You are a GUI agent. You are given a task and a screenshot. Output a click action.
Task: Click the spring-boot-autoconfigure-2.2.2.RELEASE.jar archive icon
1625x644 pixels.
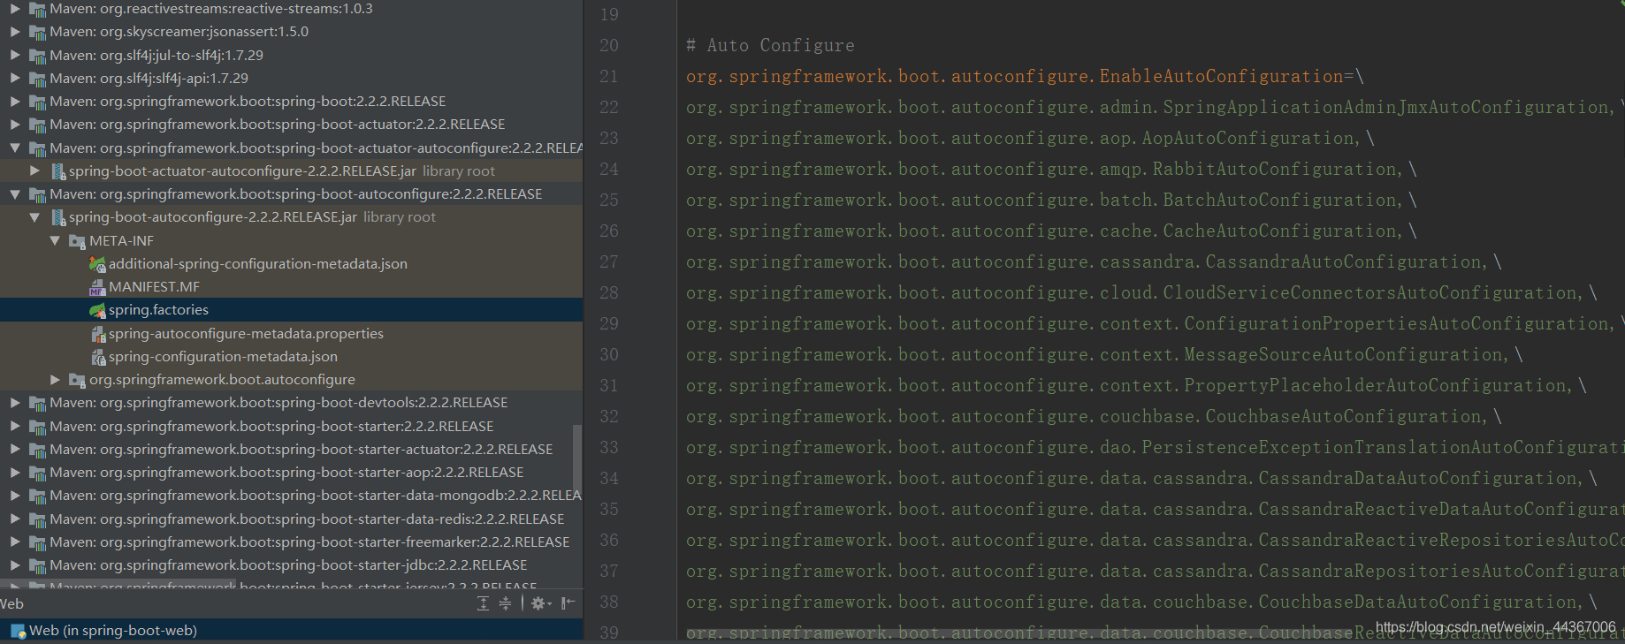(x=58, y=217)
